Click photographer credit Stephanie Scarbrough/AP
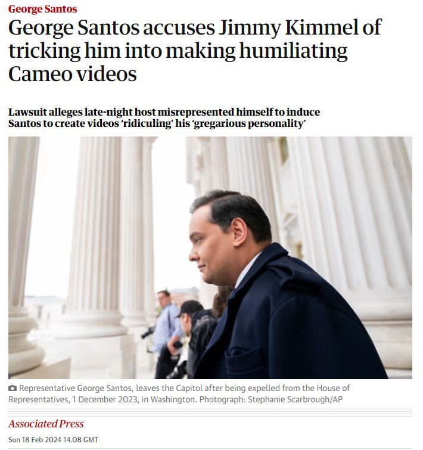423x450 pixels. 295,399
